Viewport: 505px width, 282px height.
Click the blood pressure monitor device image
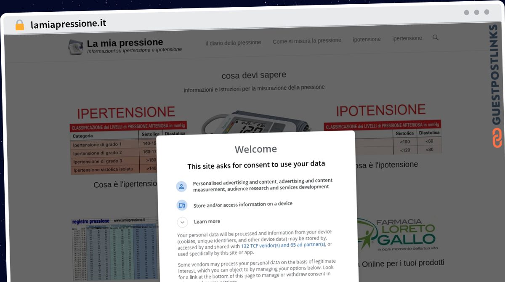click(256, 122)
